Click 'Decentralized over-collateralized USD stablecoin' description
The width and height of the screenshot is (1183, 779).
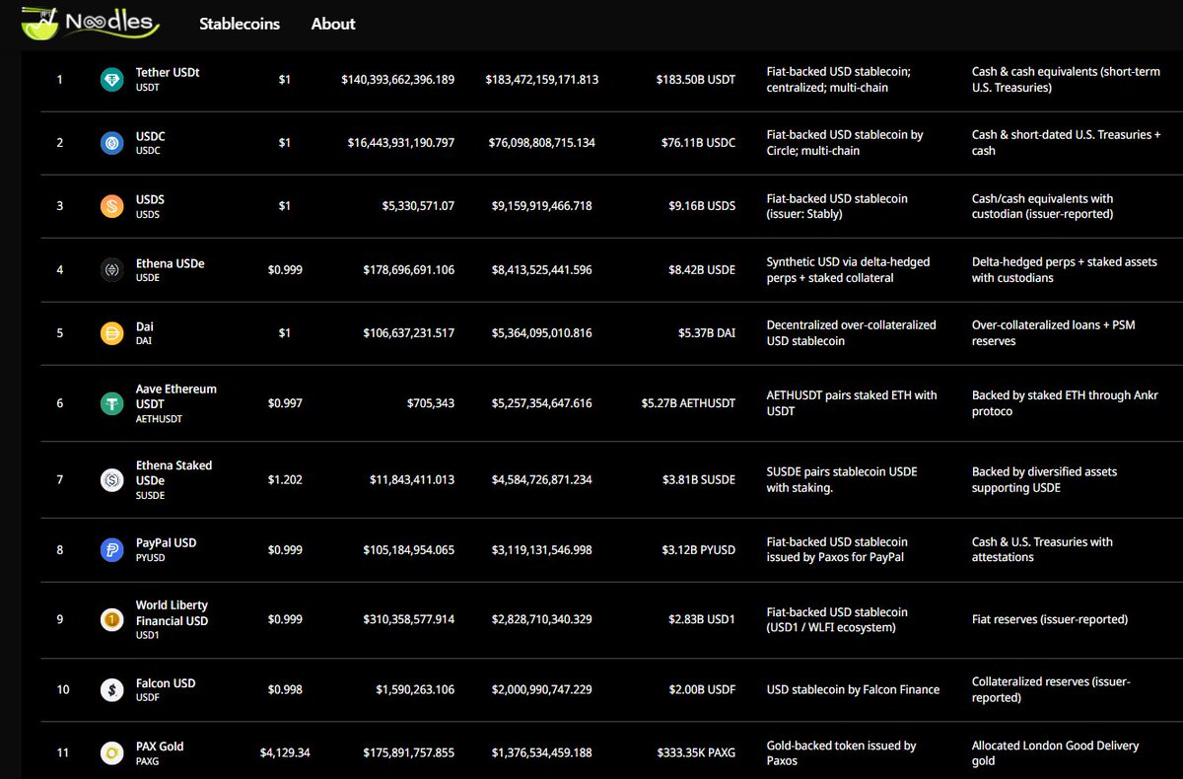(x=852, y=333)
